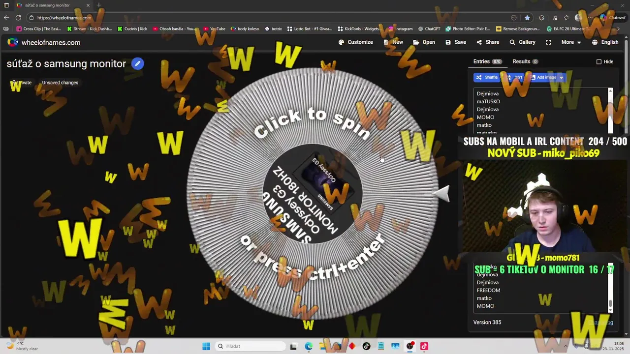The width and height of the screenshot is (630, 354).
Task: Open the black TikTok taskbar icon
Action: (366, 346)
